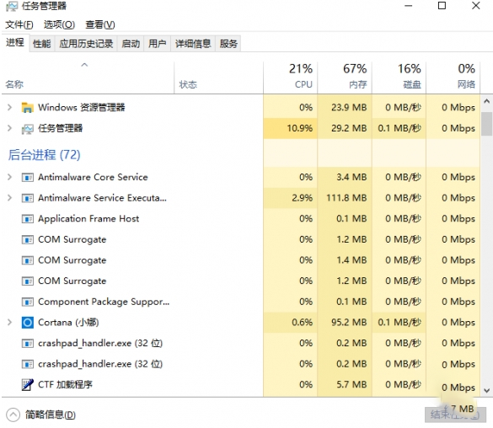
Task: Sort processes by CPU column header
Action: [290, 77]
